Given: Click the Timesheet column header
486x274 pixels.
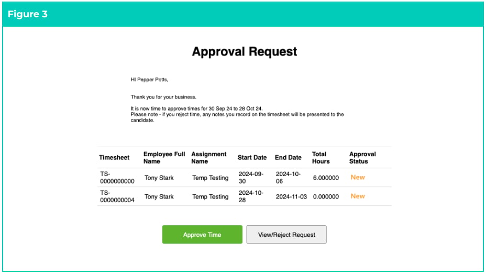Looking at the screenshot, I should tap(114, 158).
